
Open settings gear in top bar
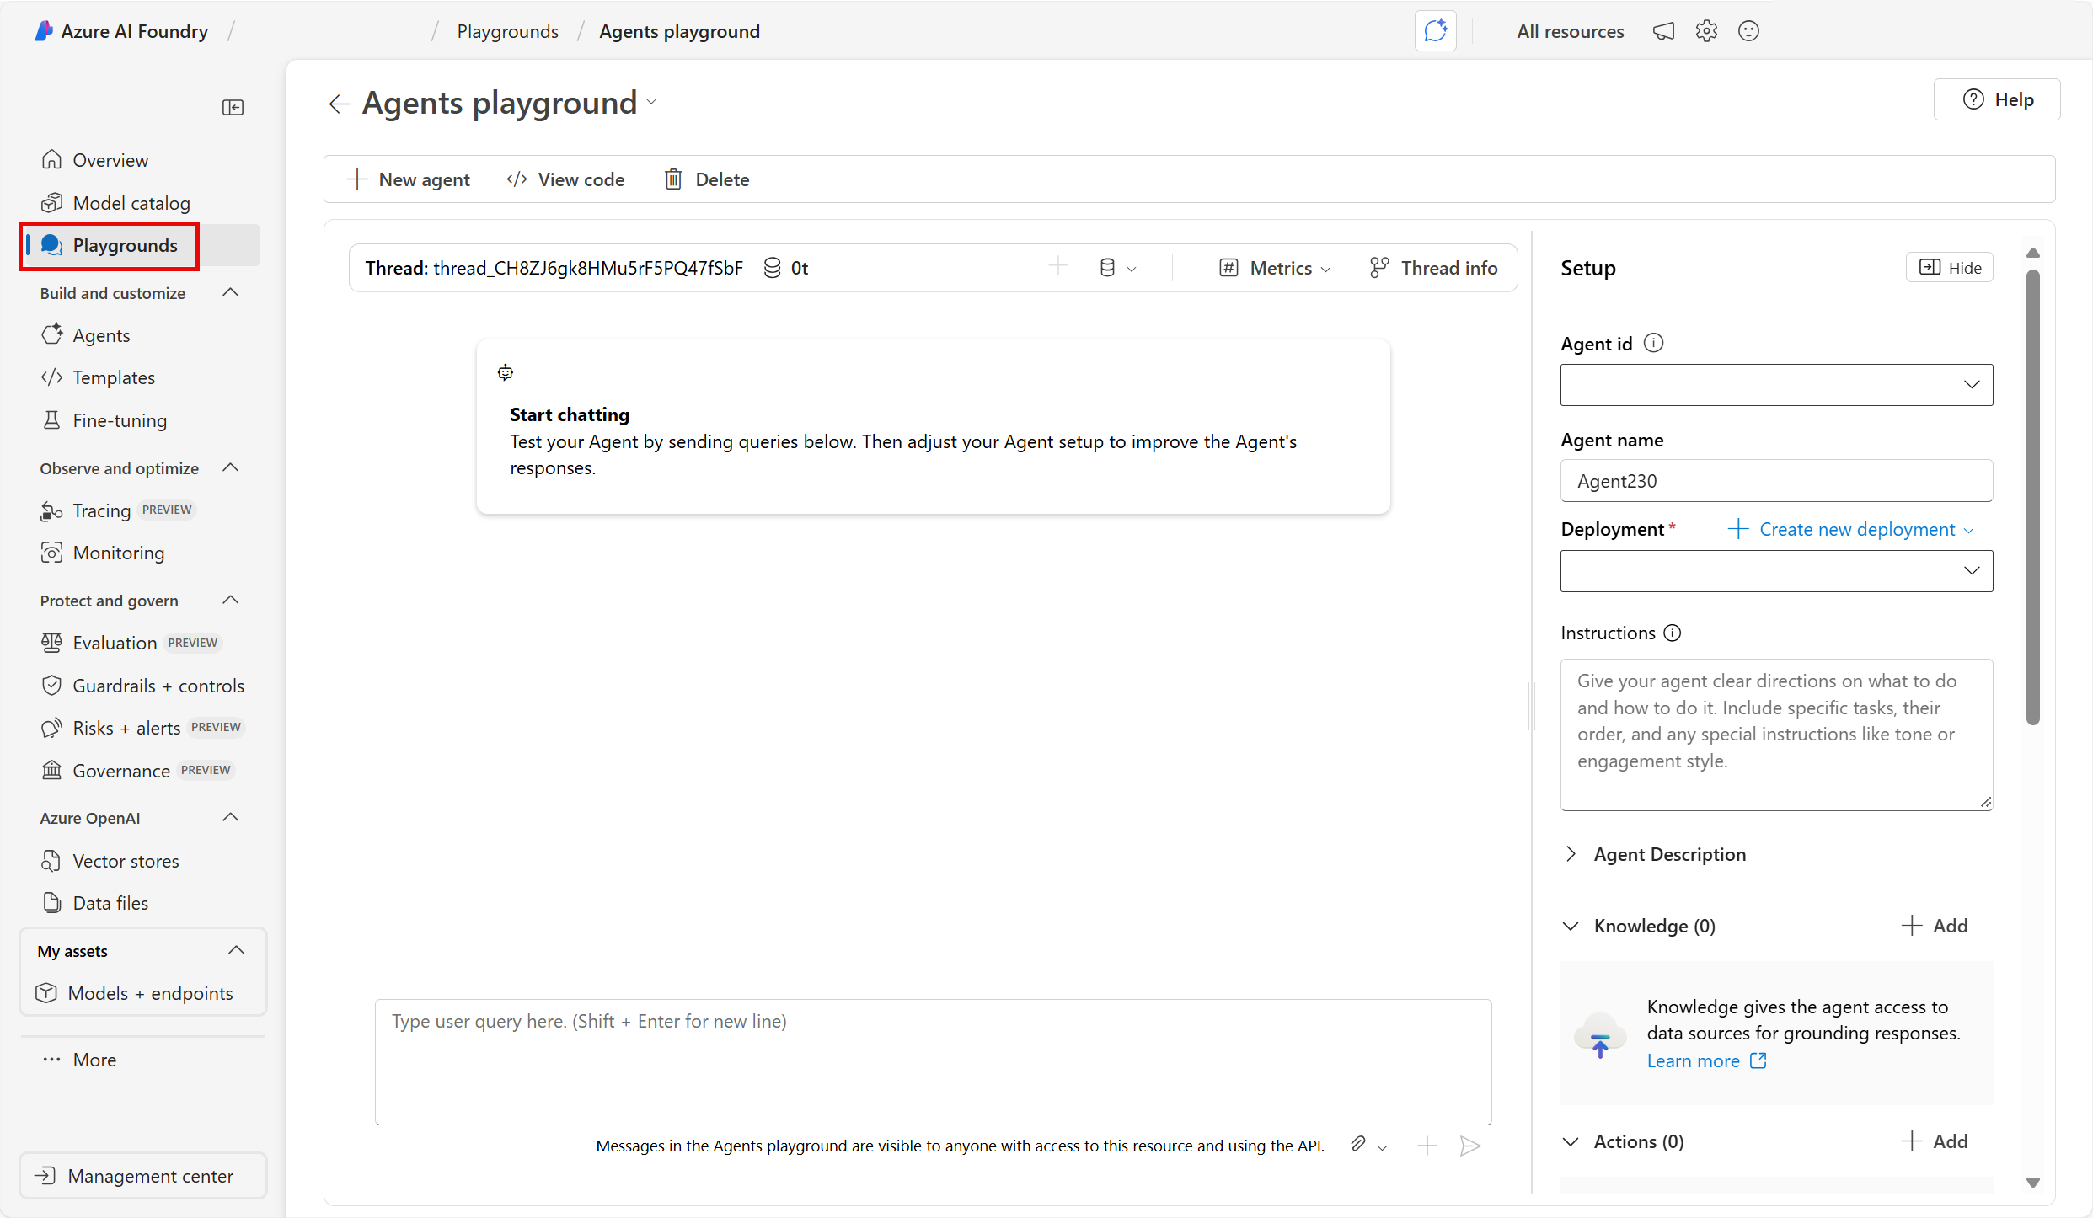click(x=1706, y=31)
